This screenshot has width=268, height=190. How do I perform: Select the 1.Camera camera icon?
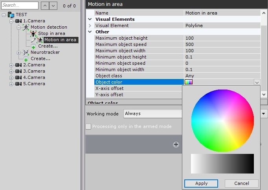coord(18,21)
